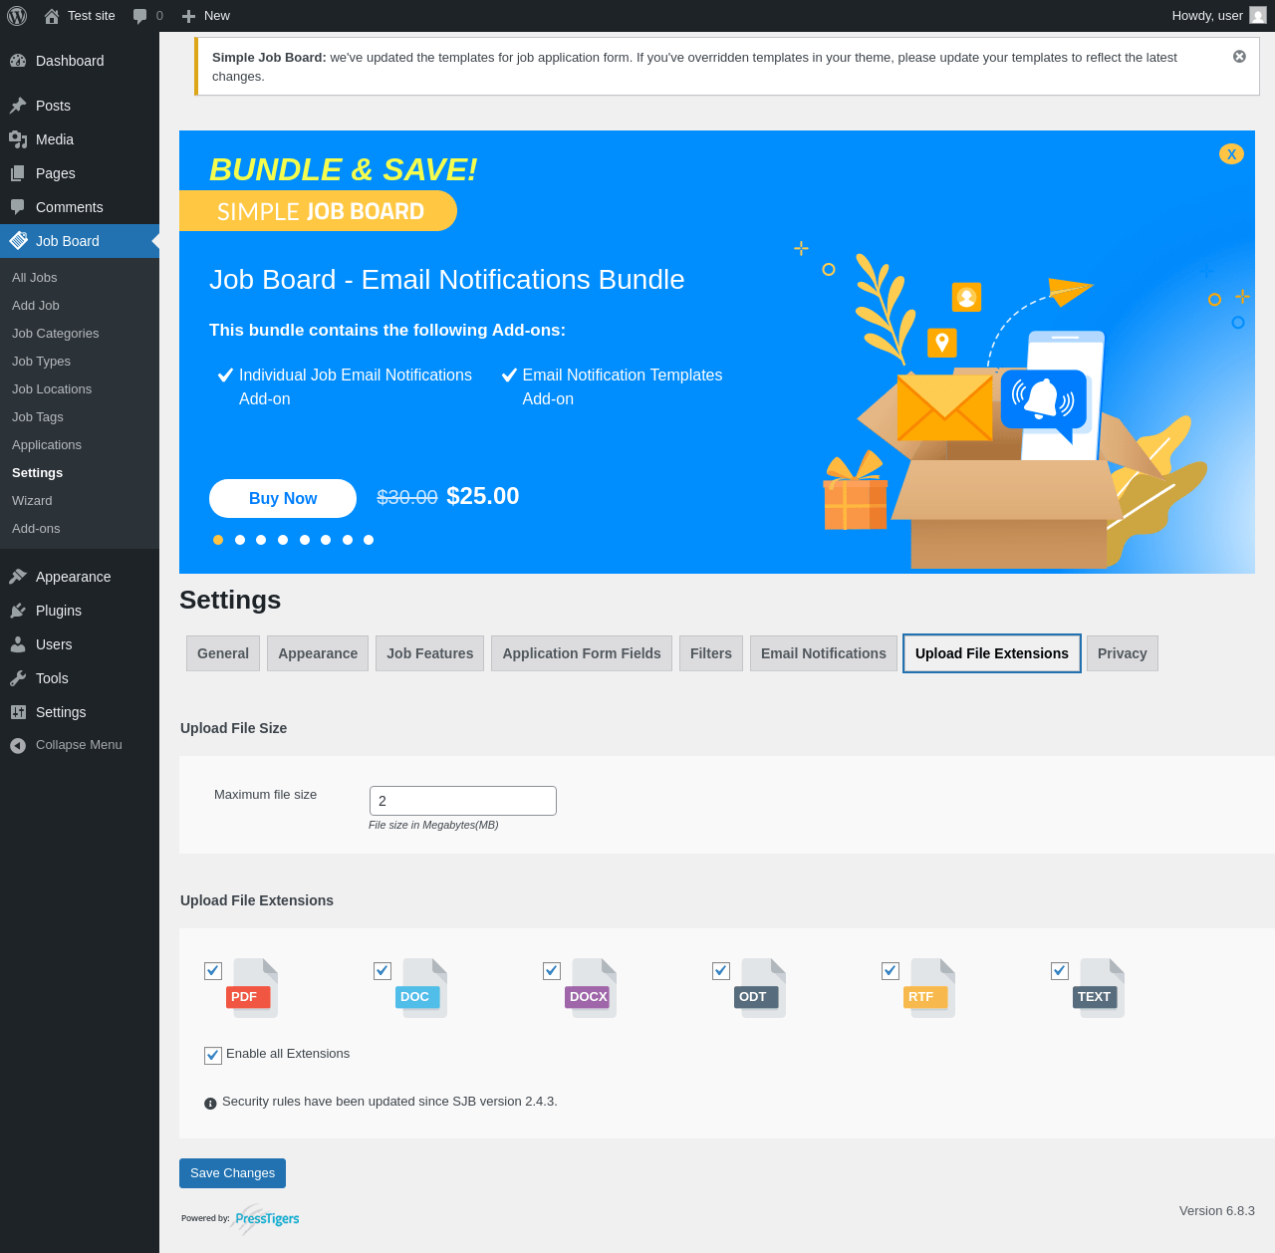View Applications submenu item
The image size is (1275, 1253).
[x=80, y=445]
